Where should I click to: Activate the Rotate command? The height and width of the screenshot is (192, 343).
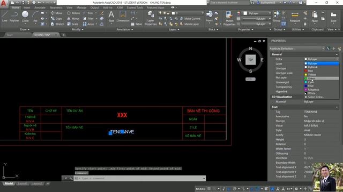pyautogui.click(x=73, y=13)
